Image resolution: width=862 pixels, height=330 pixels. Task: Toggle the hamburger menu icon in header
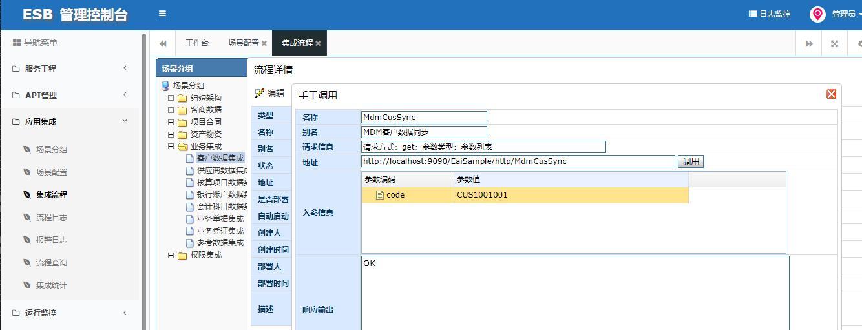click(x=162, y=13)
